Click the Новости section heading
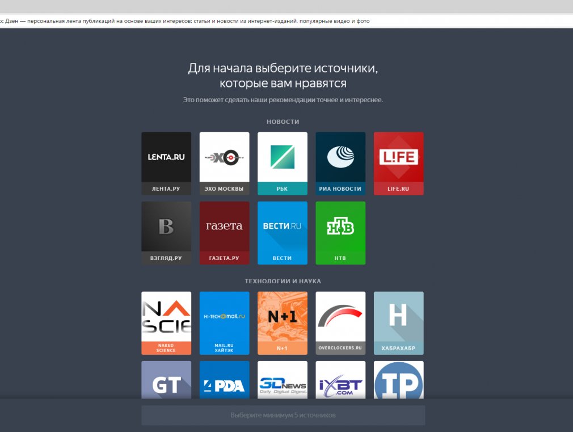This screenshot has height=432, width=573. click(x=283, y=122)
